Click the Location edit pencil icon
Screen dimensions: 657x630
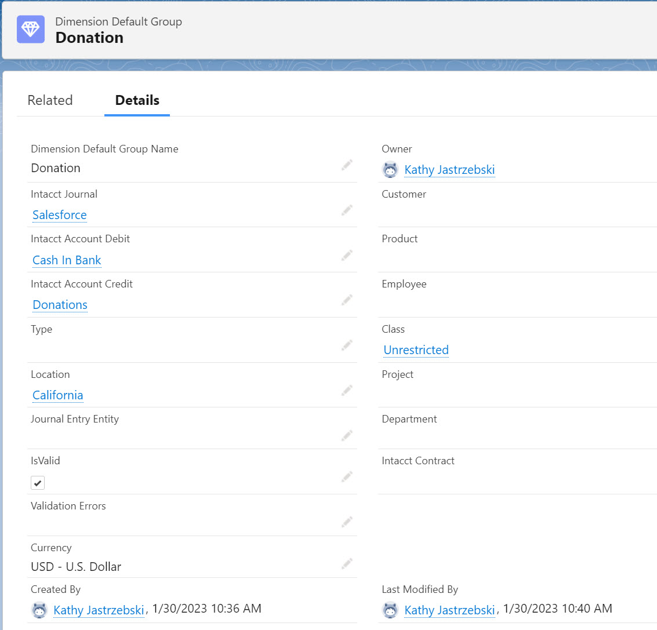(347, 391)
